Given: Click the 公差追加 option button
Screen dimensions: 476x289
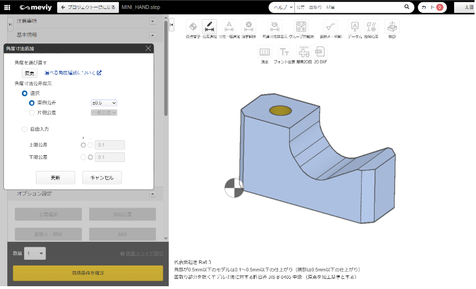Looking at the screenshot, I should [48, 215].
